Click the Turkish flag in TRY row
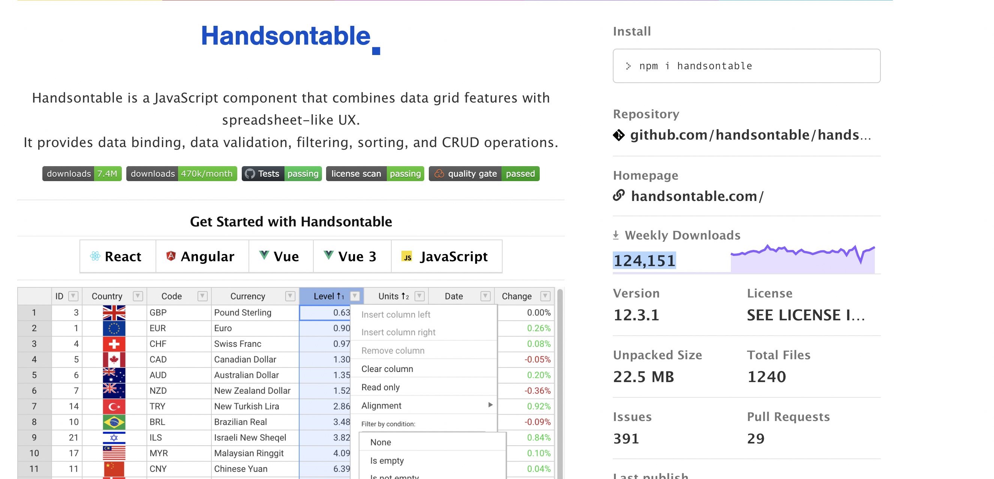Viewport: 994px width, 479px height. pyautogui.click(x=114, y=406)
